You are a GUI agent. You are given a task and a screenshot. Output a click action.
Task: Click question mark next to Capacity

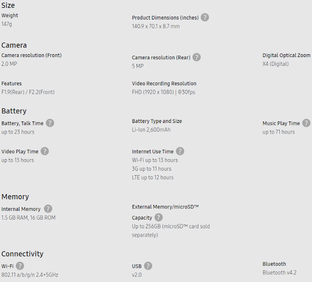click(158, 218)
